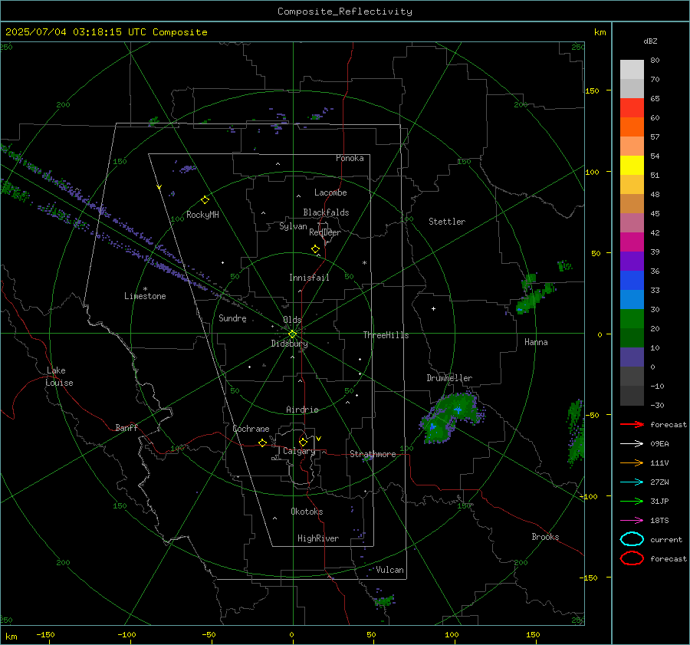This screenshot has height=645, width=690.
Task: Click the Composite_Reflectivity title
Action: click(345, 12)
